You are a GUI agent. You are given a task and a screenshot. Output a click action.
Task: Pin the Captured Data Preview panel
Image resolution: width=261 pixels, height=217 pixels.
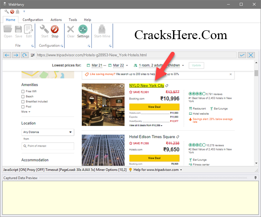(256, 178)
